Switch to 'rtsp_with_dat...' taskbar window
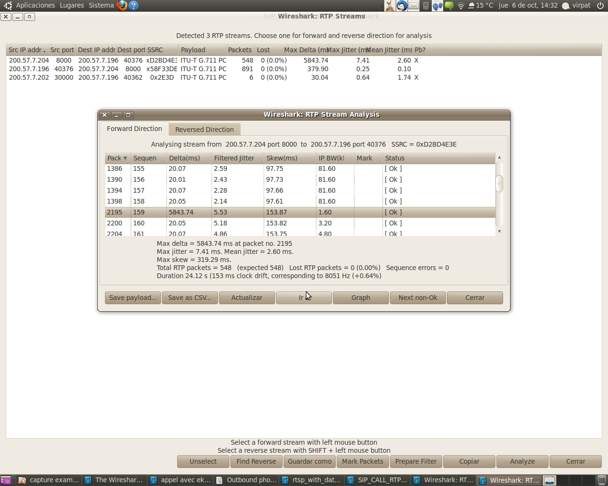Viewport: 608px width, 486px height. pyautogui.click(x=312, y=480)
